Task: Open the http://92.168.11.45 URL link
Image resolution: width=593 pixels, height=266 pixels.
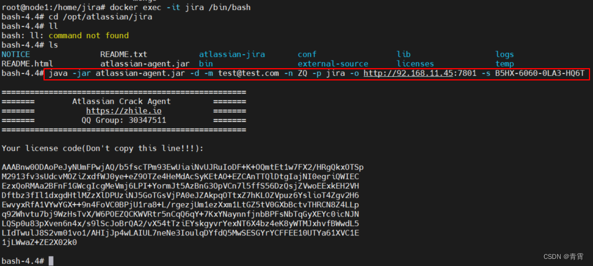Action: click(408, 73)
